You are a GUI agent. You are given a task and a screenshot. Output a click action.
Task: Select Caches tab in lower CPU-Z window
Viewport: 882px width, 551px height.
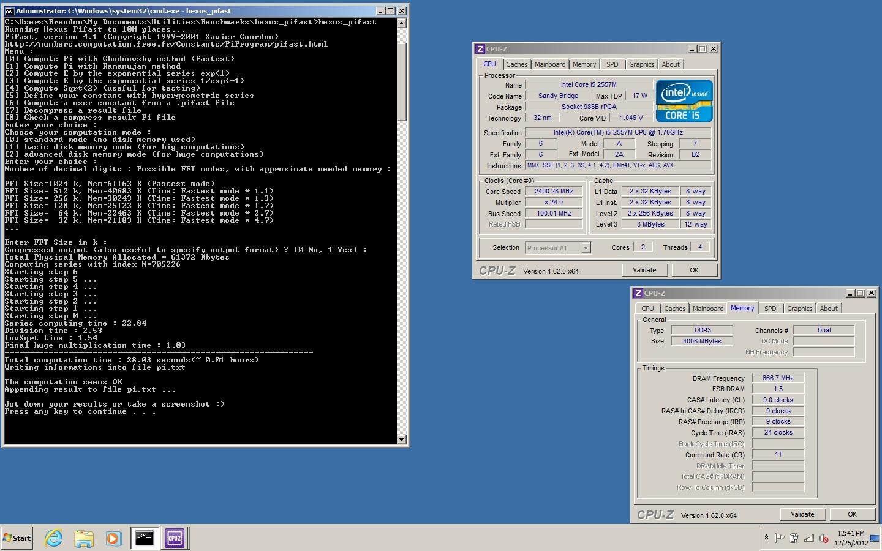tap(674, 309)
